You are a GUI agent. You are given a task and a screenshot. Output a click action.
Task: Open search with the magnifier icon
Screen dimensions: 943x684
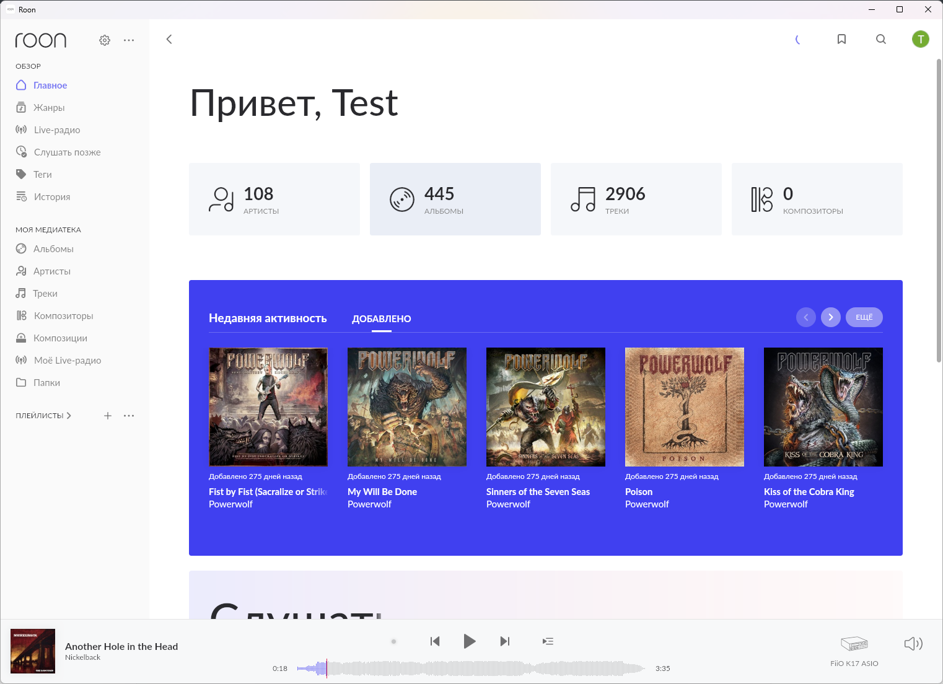pos(881,39)
